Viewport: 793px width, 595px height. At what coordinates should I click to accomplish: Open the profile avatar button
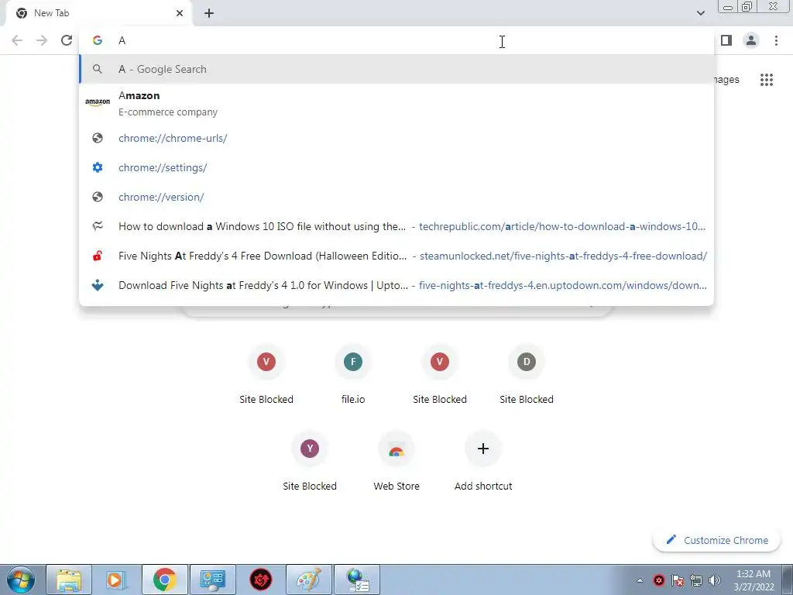click(751, 40)
